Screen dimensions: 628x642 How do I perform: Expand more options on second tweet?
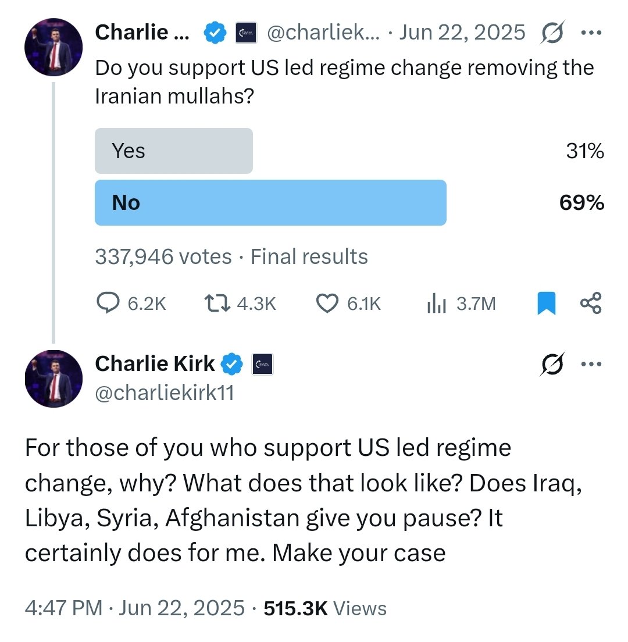click(x=591, y=365)
